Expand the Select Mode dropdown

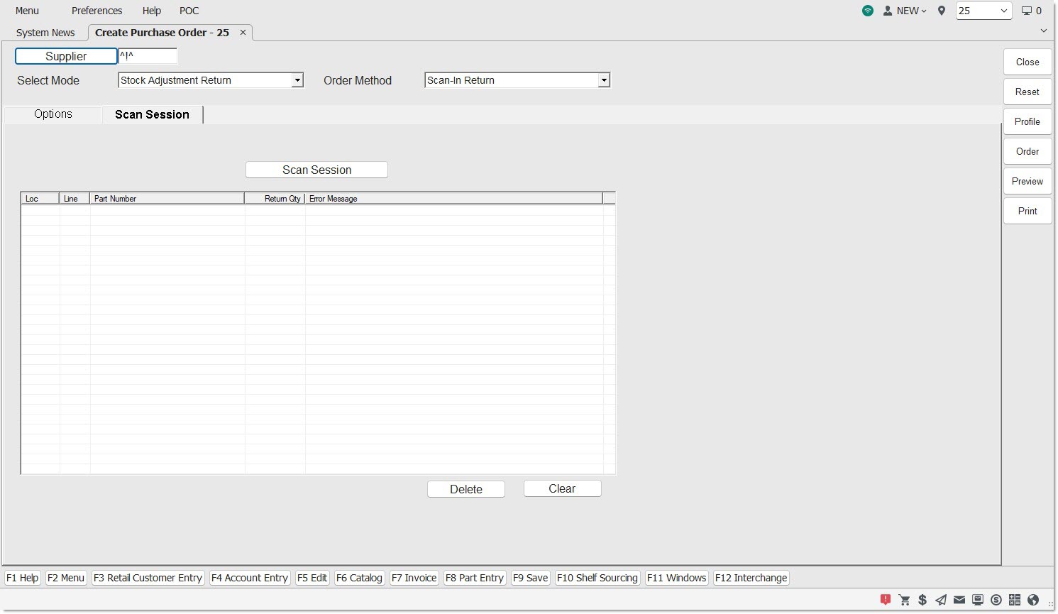click(298, 80)
